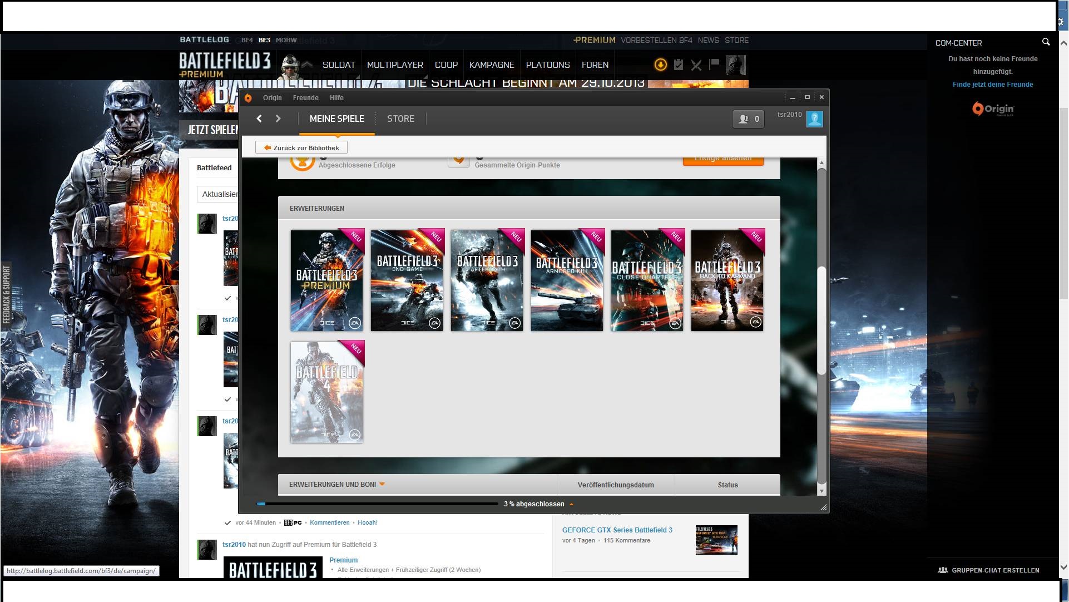Click the orange Erfolge ansehen button
The height and width of the screenshot is (602, 1069).
(x=723, y=160)
